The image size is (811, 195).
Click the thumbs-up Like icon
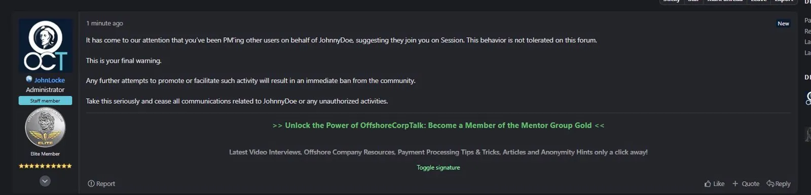708,184
